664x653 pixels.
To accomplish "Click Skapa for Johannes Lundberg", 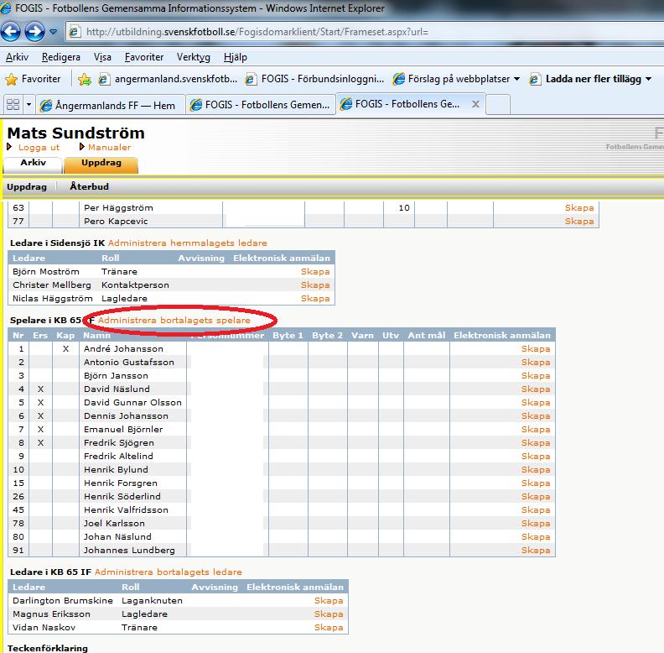I will (x=536, y=550).
